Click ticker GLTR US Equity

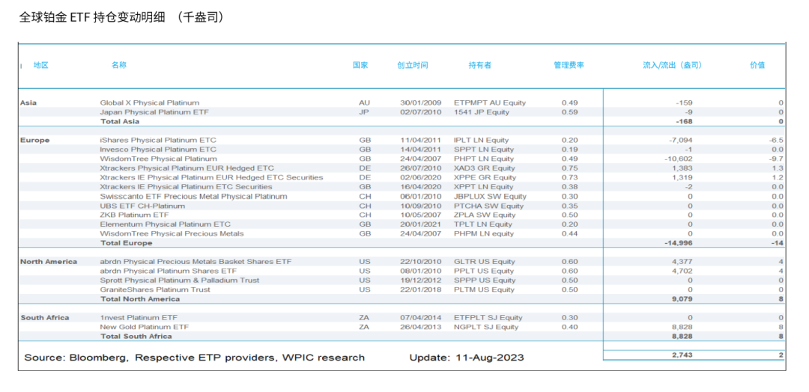tap(485, 262)
